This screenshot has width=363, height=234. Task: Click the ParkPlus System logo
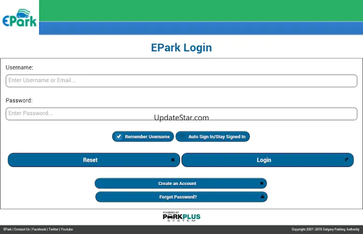pyautogui.click(x=181, y=217)
